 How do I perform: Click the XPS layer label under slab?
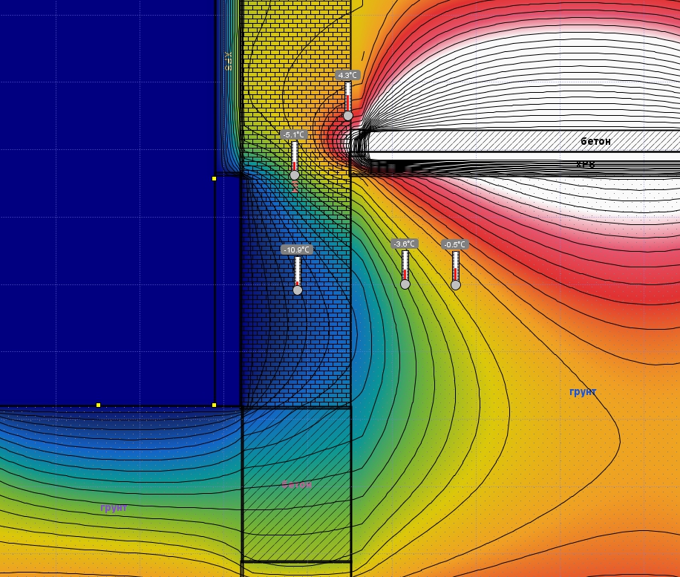click(x=586, y=164)
